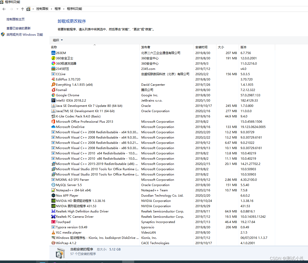
Task: Click the WinPcap 4.1.2 icon
Action: pyautogui.click(x=53, y=243)
